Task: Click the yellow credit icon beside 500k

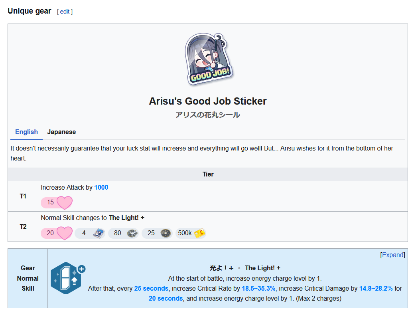Action: click(x=199, y=233)
